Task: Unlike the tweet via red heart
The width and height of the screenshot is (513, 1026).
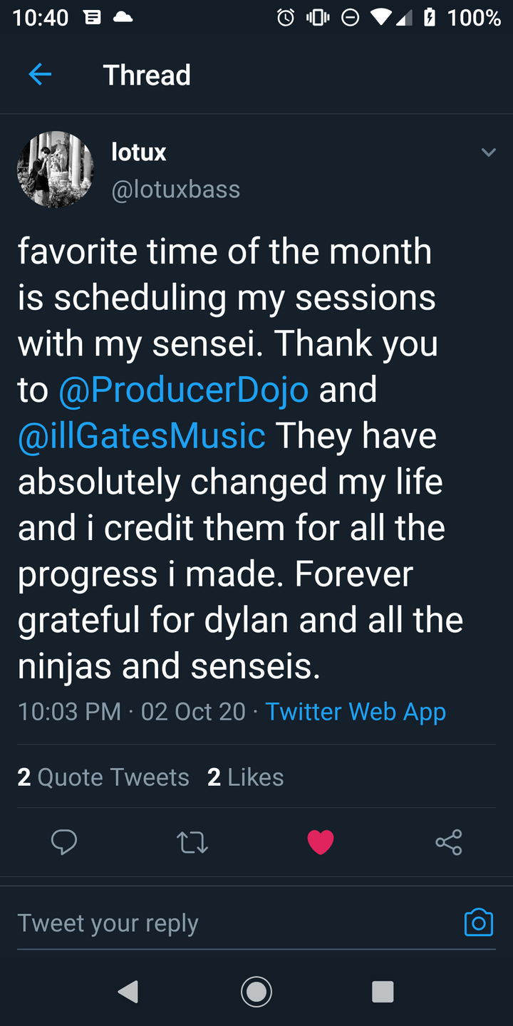Action: tap(321, 842)
